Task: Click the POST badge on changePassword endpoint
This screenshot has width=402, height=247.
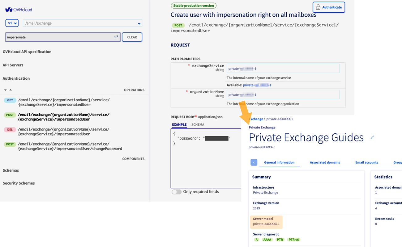Action: click(10, 144)
